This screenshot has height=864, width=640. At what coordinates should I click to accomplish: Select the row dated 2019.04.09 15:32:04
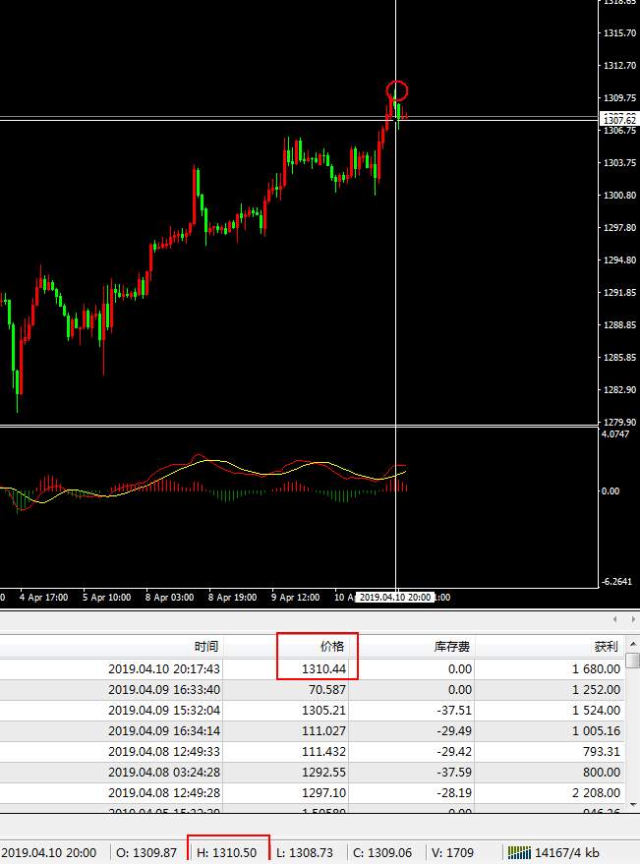click(x=312, y=711)
